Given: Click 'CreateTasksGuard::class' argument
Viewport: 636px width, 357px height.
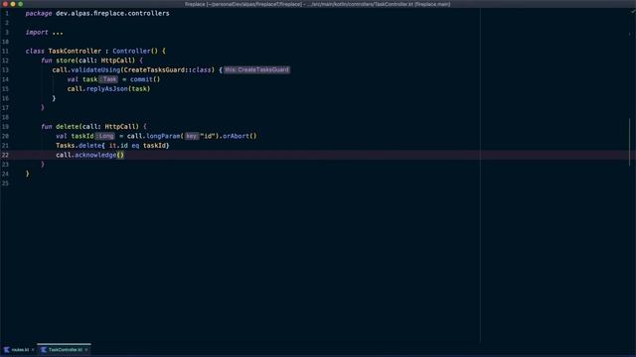Looking at the screenshot, I should tap(167, 70).
